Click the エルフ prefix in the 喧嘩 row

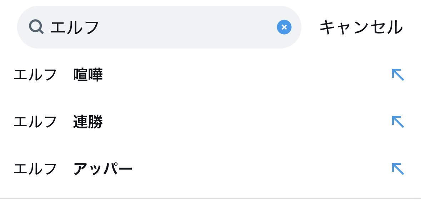[35, 75]
